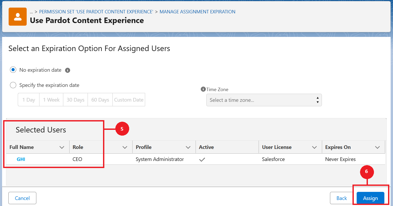Open the Select a time zone dropdown
The height and width of the screenshot is (206, 393).
[x=264, y=100]
